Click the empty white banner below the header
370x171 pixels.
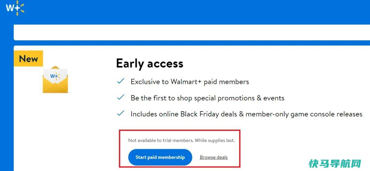point(192,32)
